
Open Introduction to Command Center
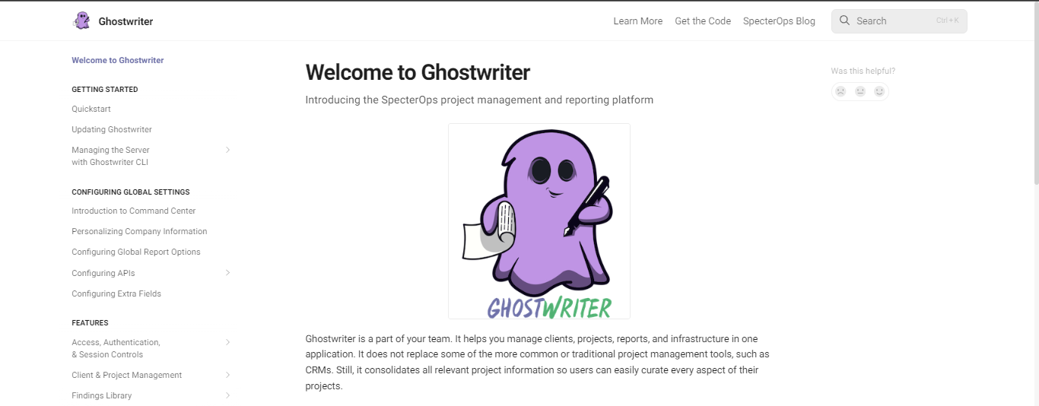[134, 211]
